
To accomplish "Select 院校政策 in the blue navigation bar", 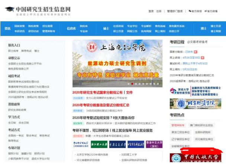I will pos(33,26).
